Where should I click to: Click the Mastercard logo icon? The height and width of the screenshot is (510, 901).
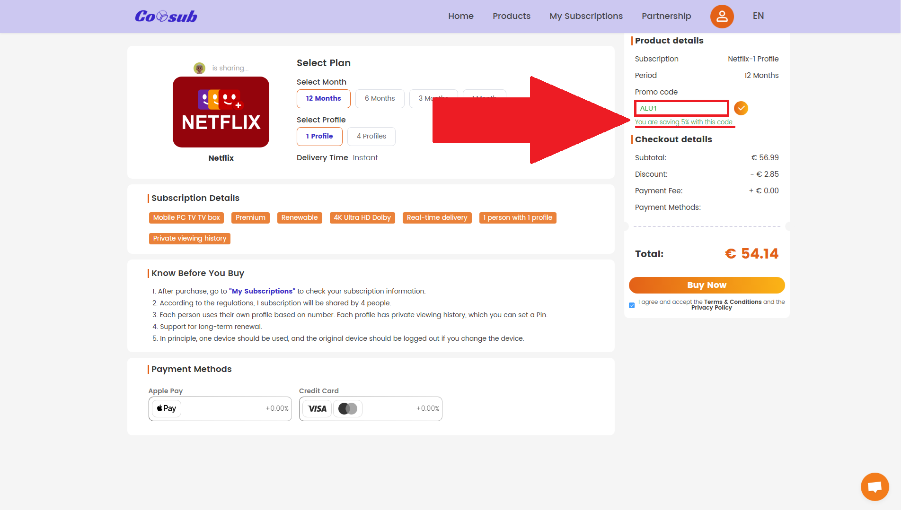(348, 409)
